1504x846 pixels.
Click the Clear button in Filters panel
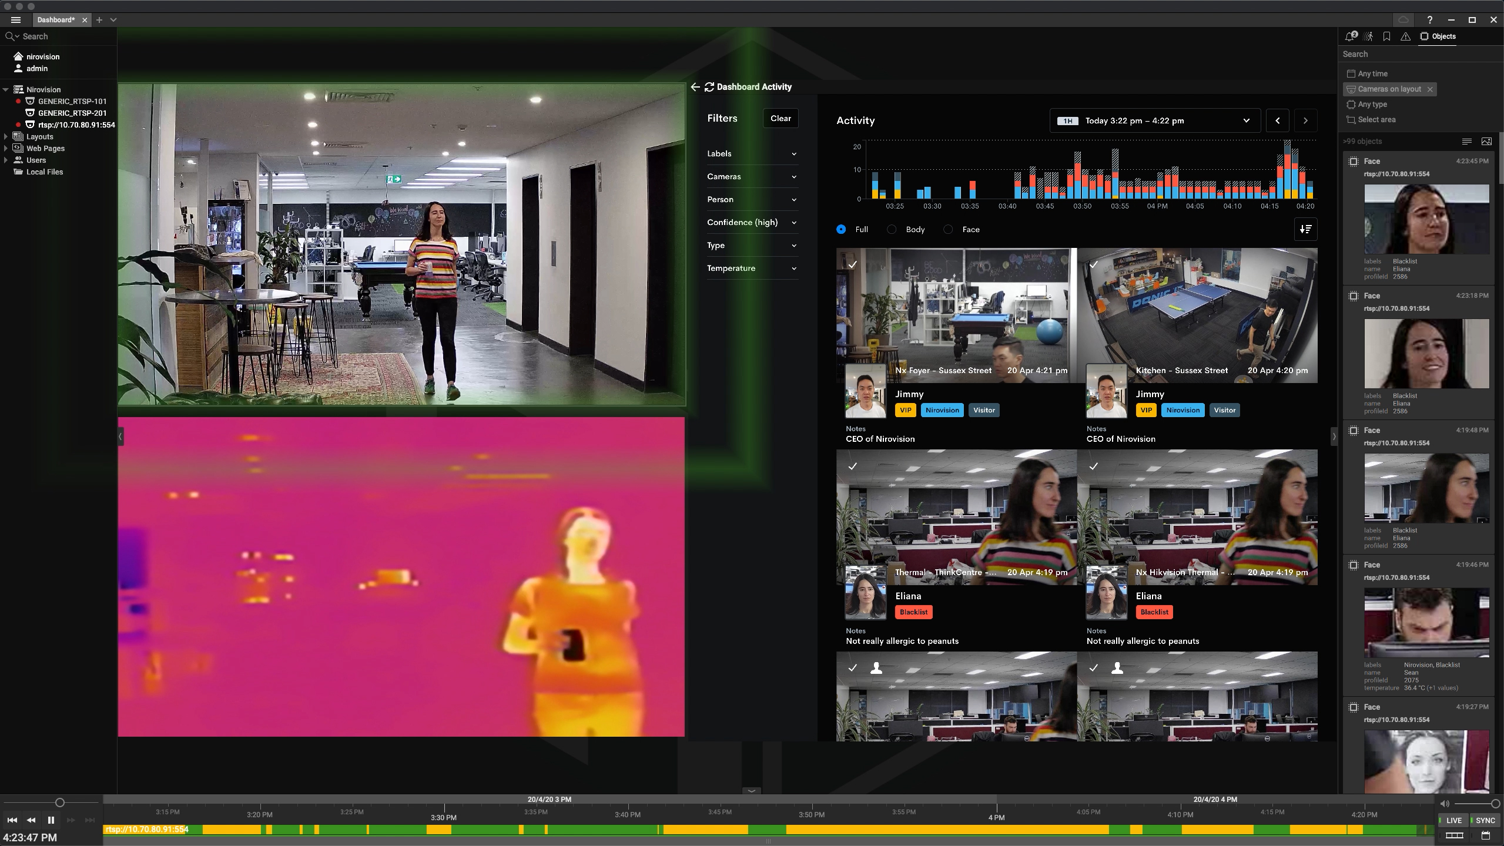click(x=780, y=118)
